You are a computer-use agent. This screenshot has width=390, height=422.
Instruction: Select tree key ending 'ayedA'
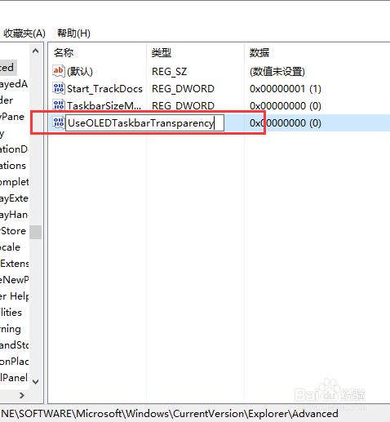point(14,84)
